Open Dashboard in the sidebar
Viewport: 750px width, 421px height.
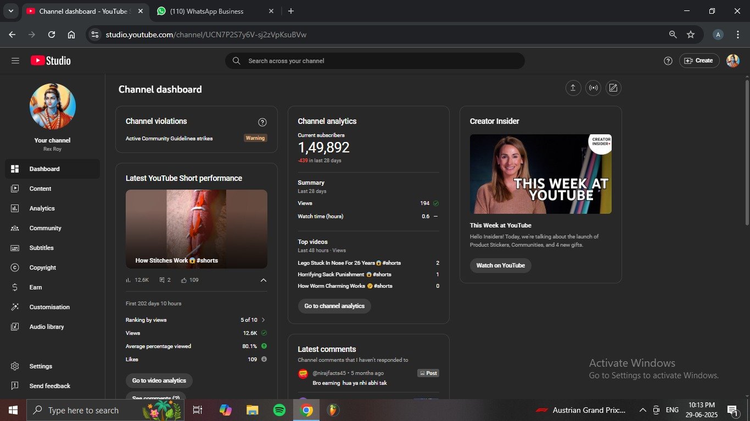click(52, 169)
